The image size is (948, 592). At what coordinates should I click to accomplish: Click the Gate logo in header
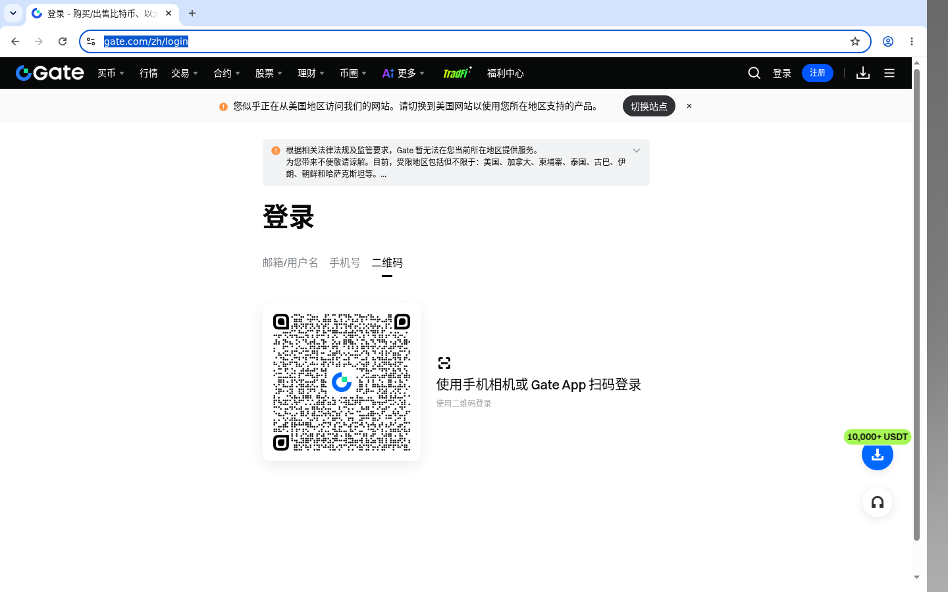[x=50, y=73]
